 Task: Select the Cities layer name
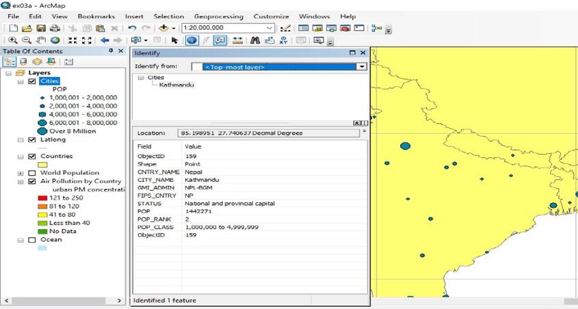point(49,81)
